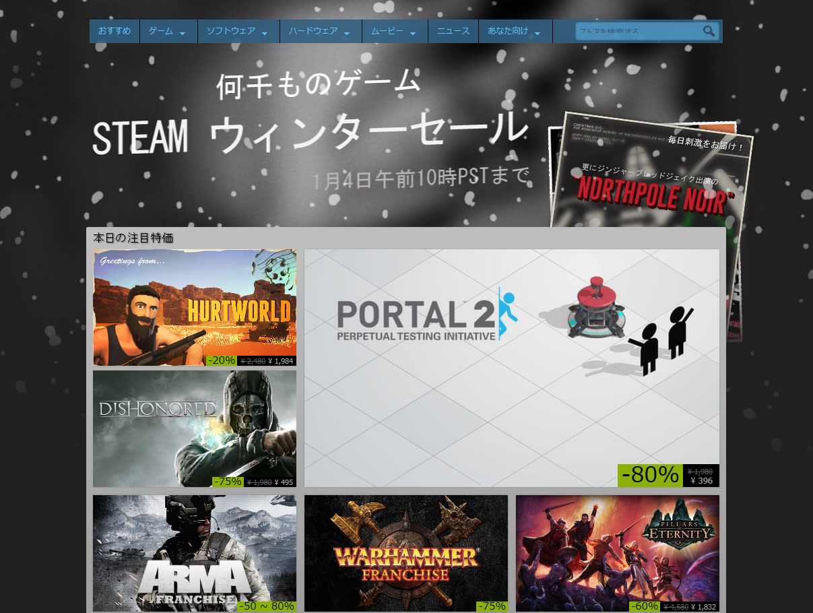This screenshot has height=613, width=813.
Task: Open the Warhammer Franchise sale card
Action: pyautogui.click(x=406, y=554)
